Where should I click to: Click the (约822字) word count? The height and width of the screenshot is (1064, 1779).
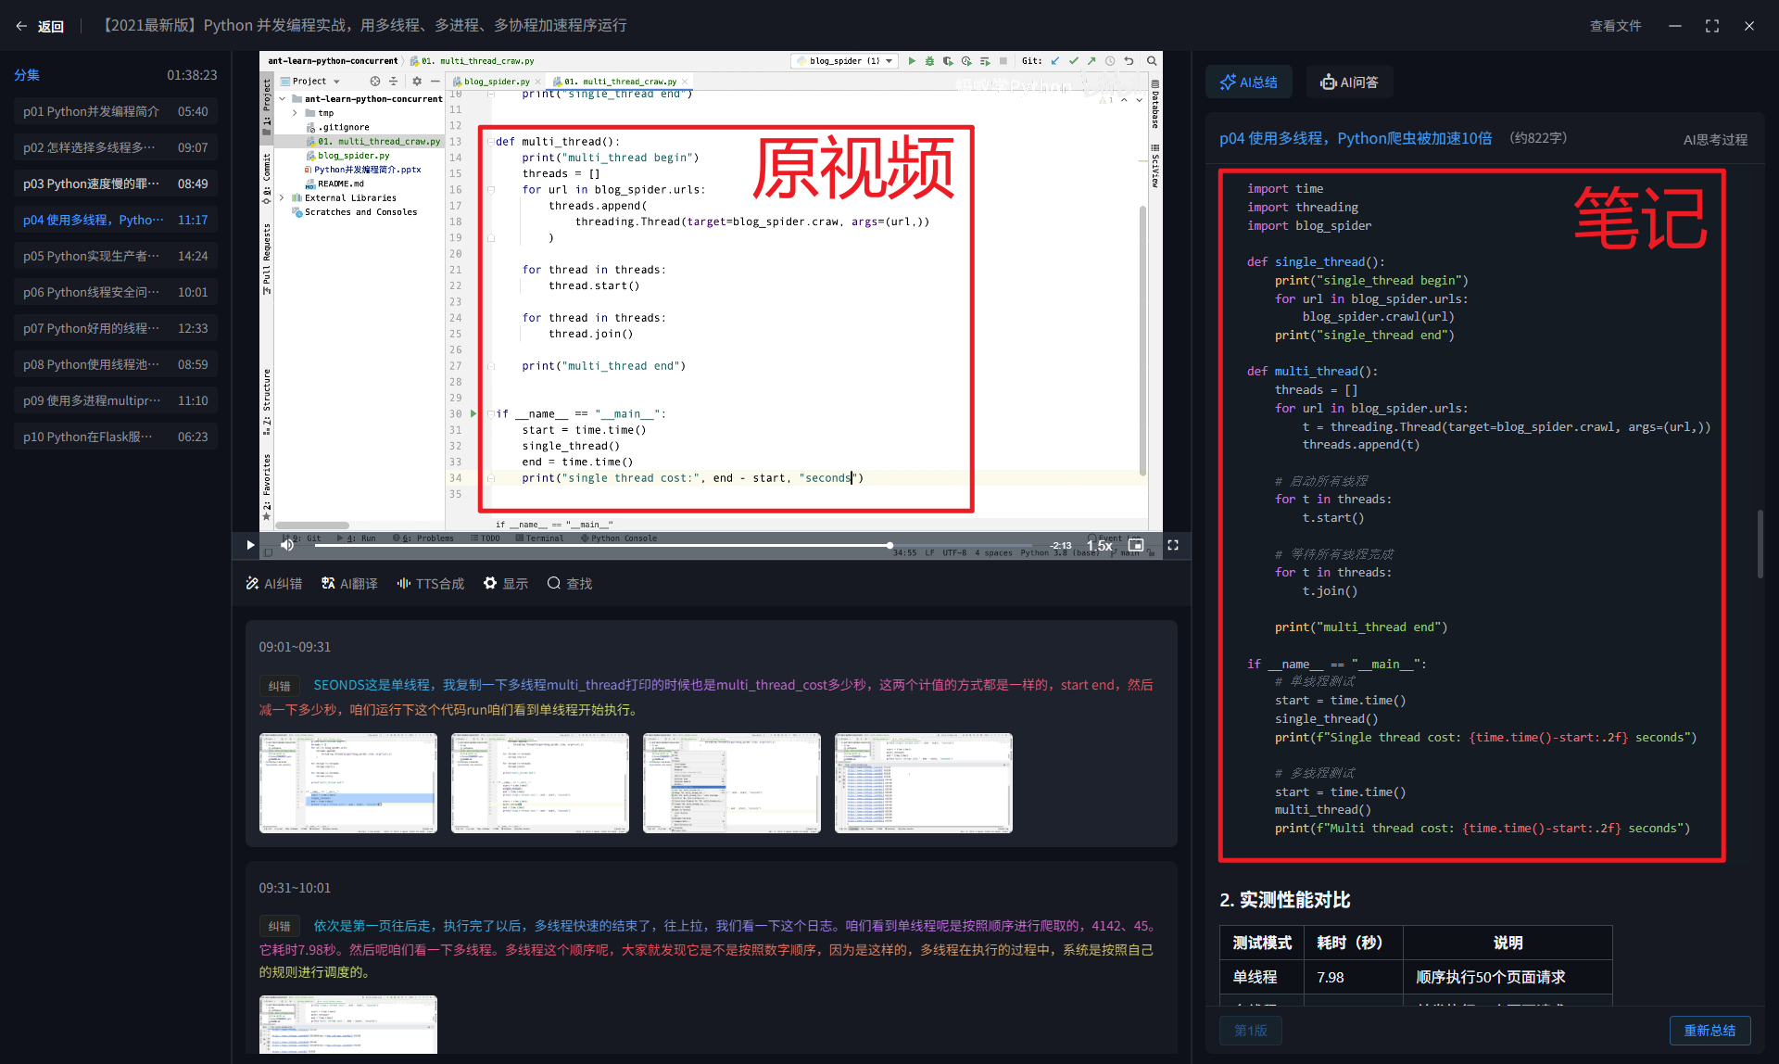1538,138
